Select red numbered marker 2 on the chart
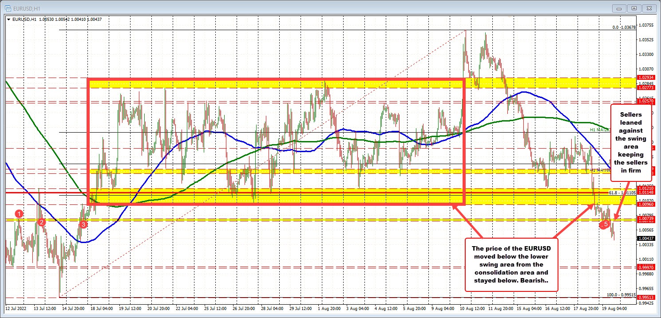661x318 pixels. 41,222
